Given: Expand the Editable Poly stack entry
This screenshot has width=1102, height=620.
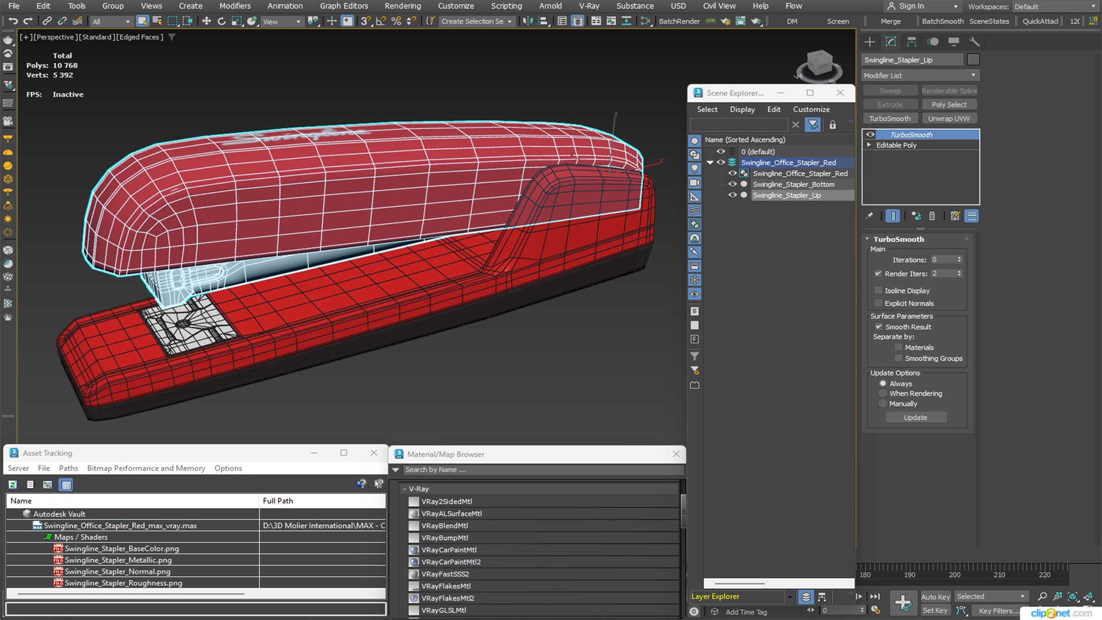Looking at the screenshot, I should pyautogui.click(x=869, y=145).
